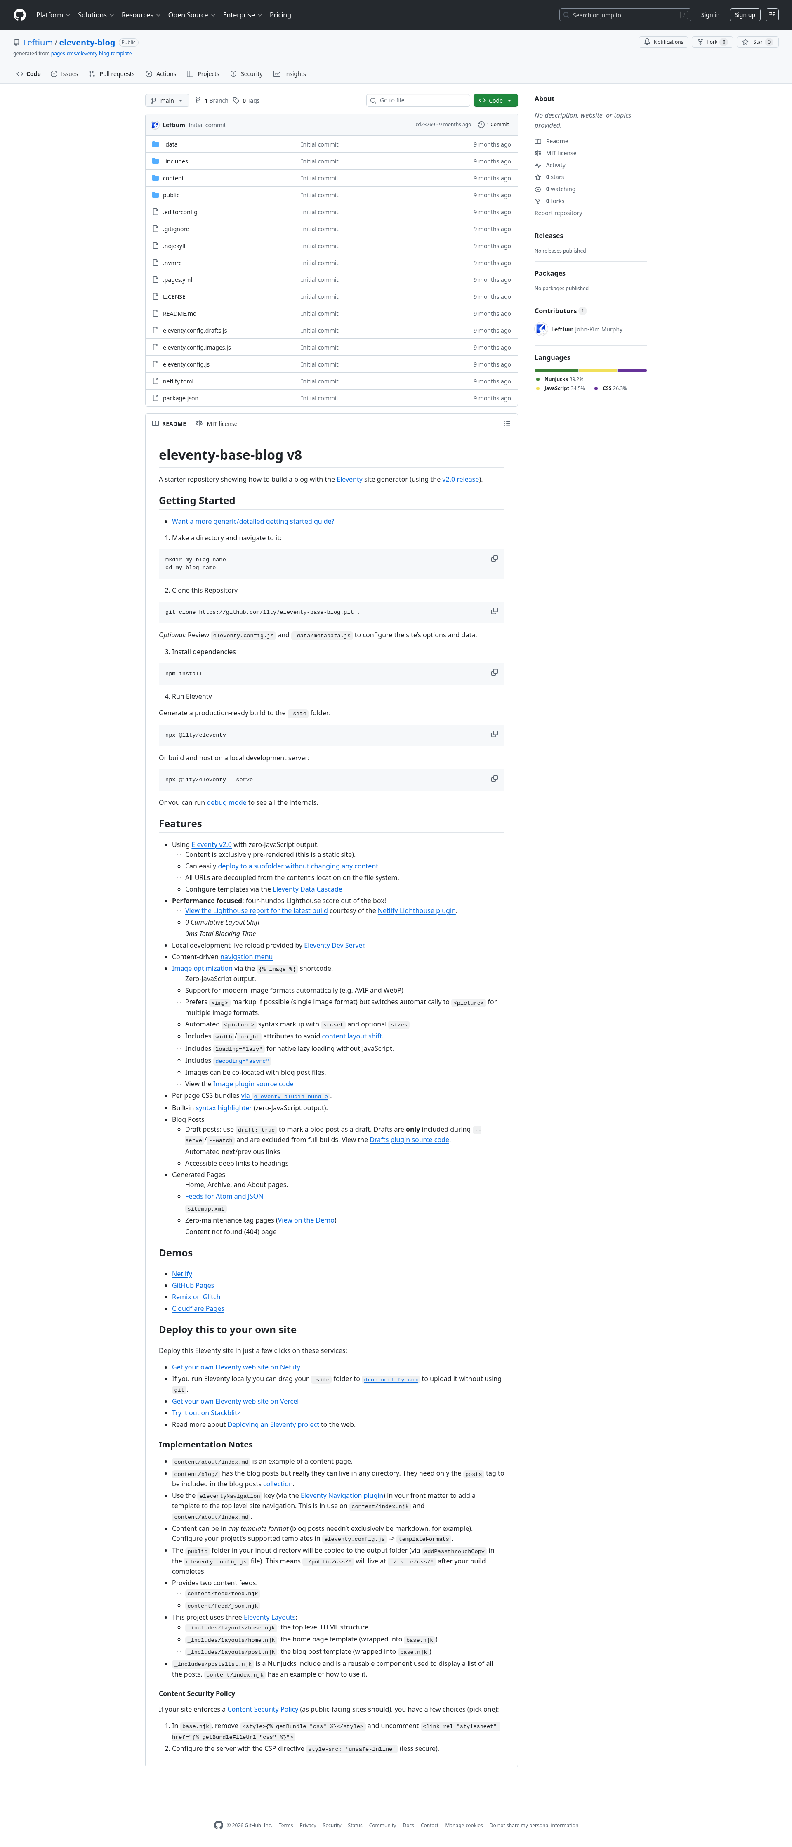Open the _includes folder
The height and width of the screenshot is (1847, 792).
click(x=175, y=161)
